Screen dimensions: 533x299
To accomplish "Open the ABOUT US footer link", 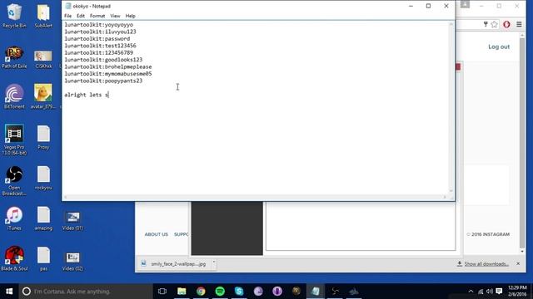I will [x=156, y=234].
